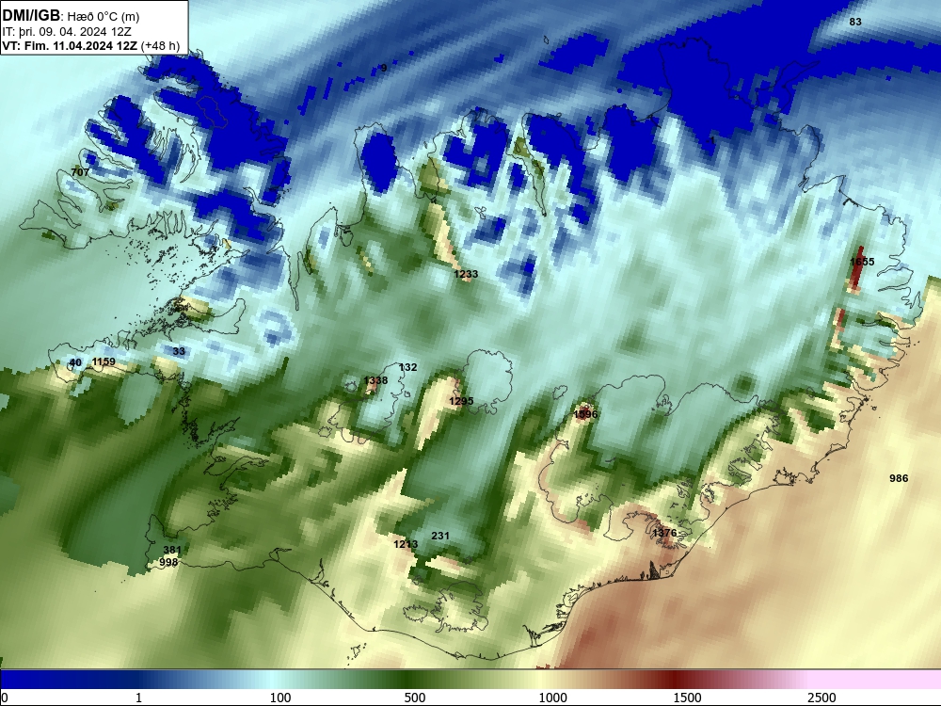The width and height of the screenshot is (941, 706).
Task: Click the value 986 over the sea
Action: pos(899,478)
